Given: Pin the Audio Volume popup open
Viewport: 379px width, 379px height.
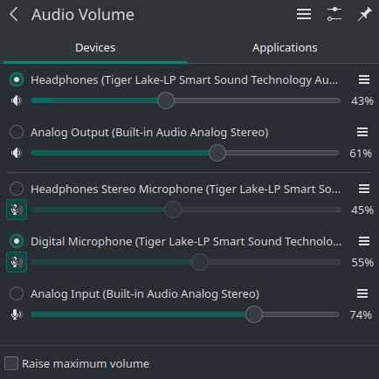Looking at the screenshot, I should point(364,14).
